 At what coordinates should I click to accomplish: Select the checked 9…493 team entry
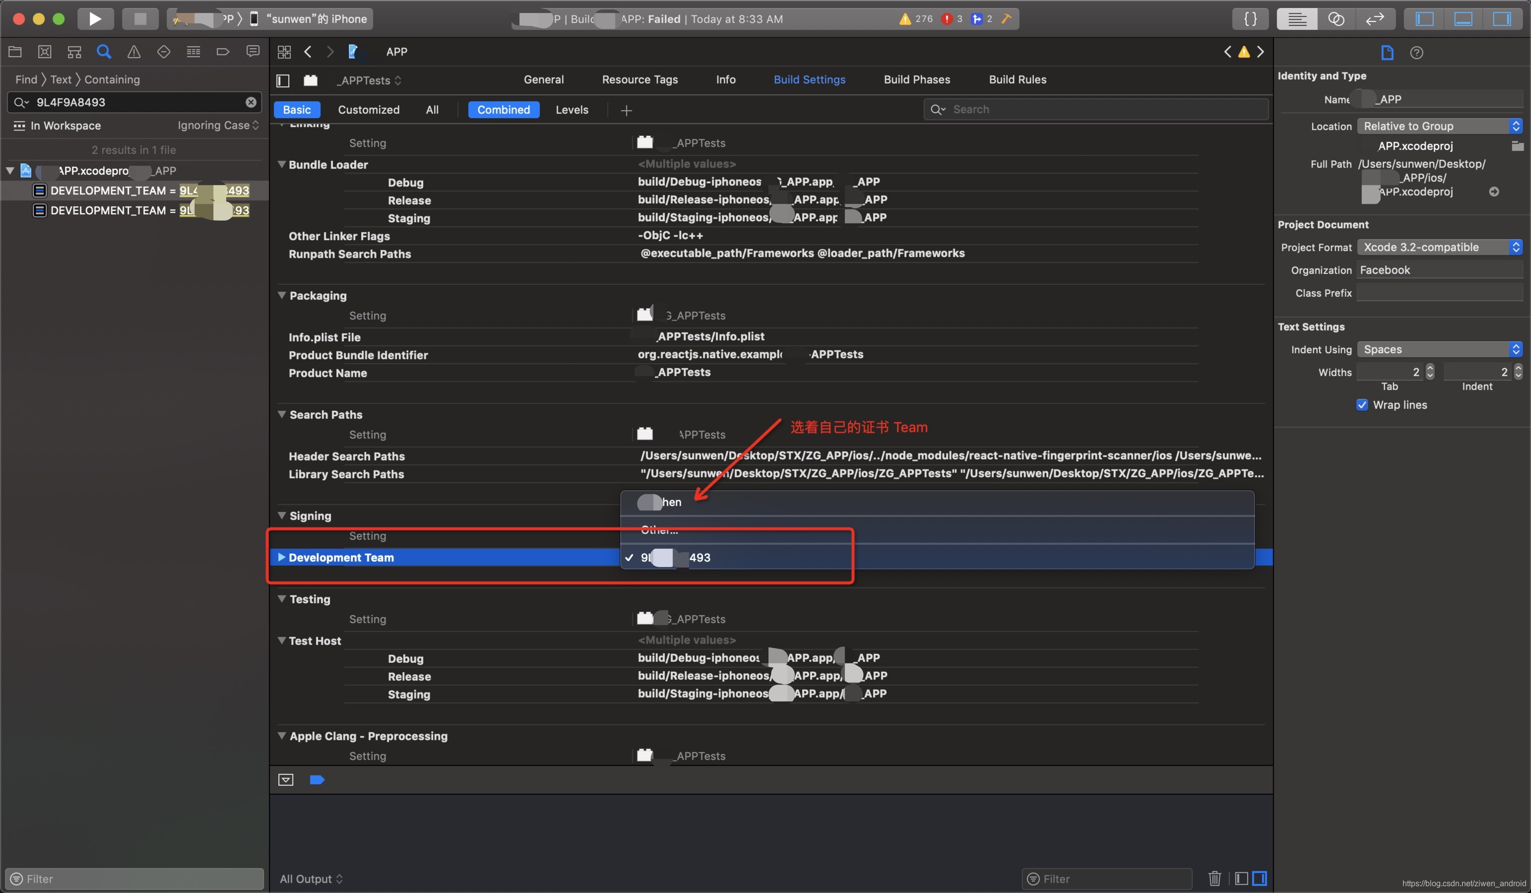point(937,557)
